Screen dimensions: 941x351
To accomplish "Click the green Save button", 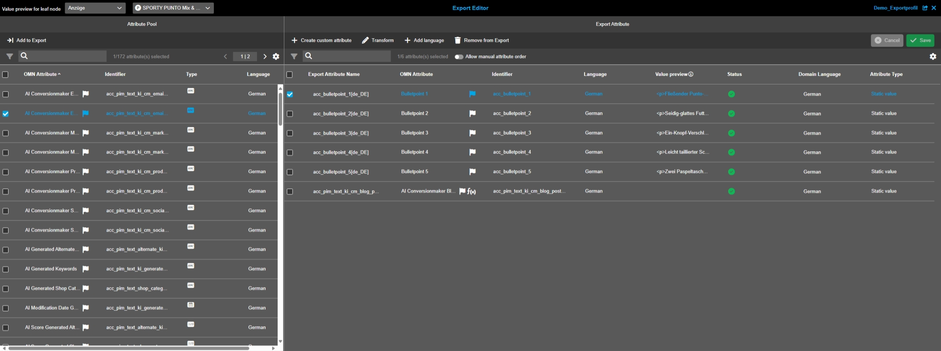I will coord(920,40).
